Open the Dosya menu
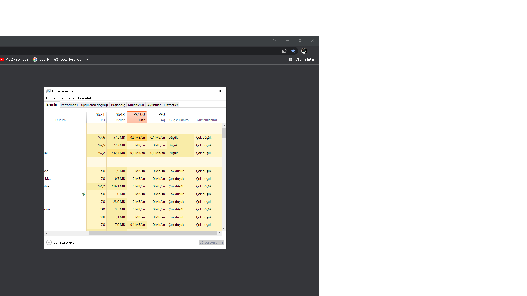This screenshot has width=527, height=296. 51,98
